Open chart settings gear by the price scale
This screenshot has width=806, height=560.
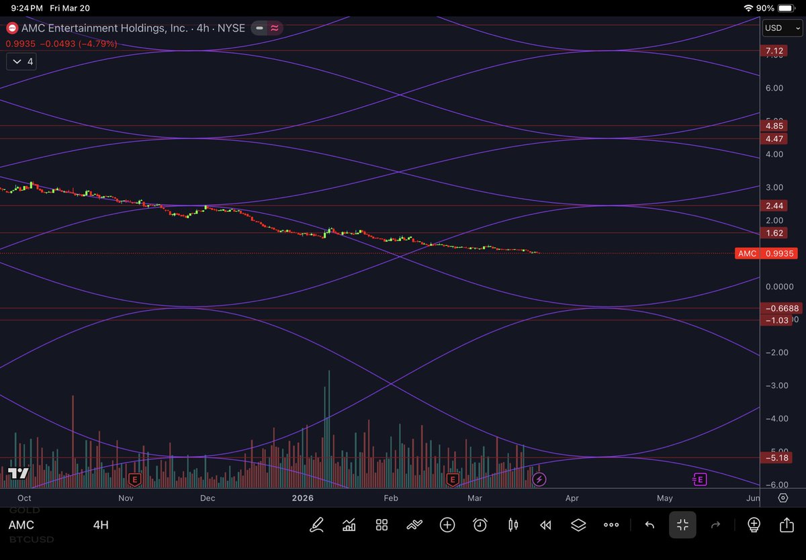(x=783, y=498)
